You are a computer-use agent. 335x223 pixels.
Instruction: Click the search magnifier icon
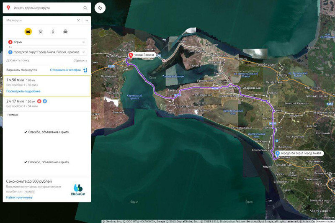(x=85, y=8)
